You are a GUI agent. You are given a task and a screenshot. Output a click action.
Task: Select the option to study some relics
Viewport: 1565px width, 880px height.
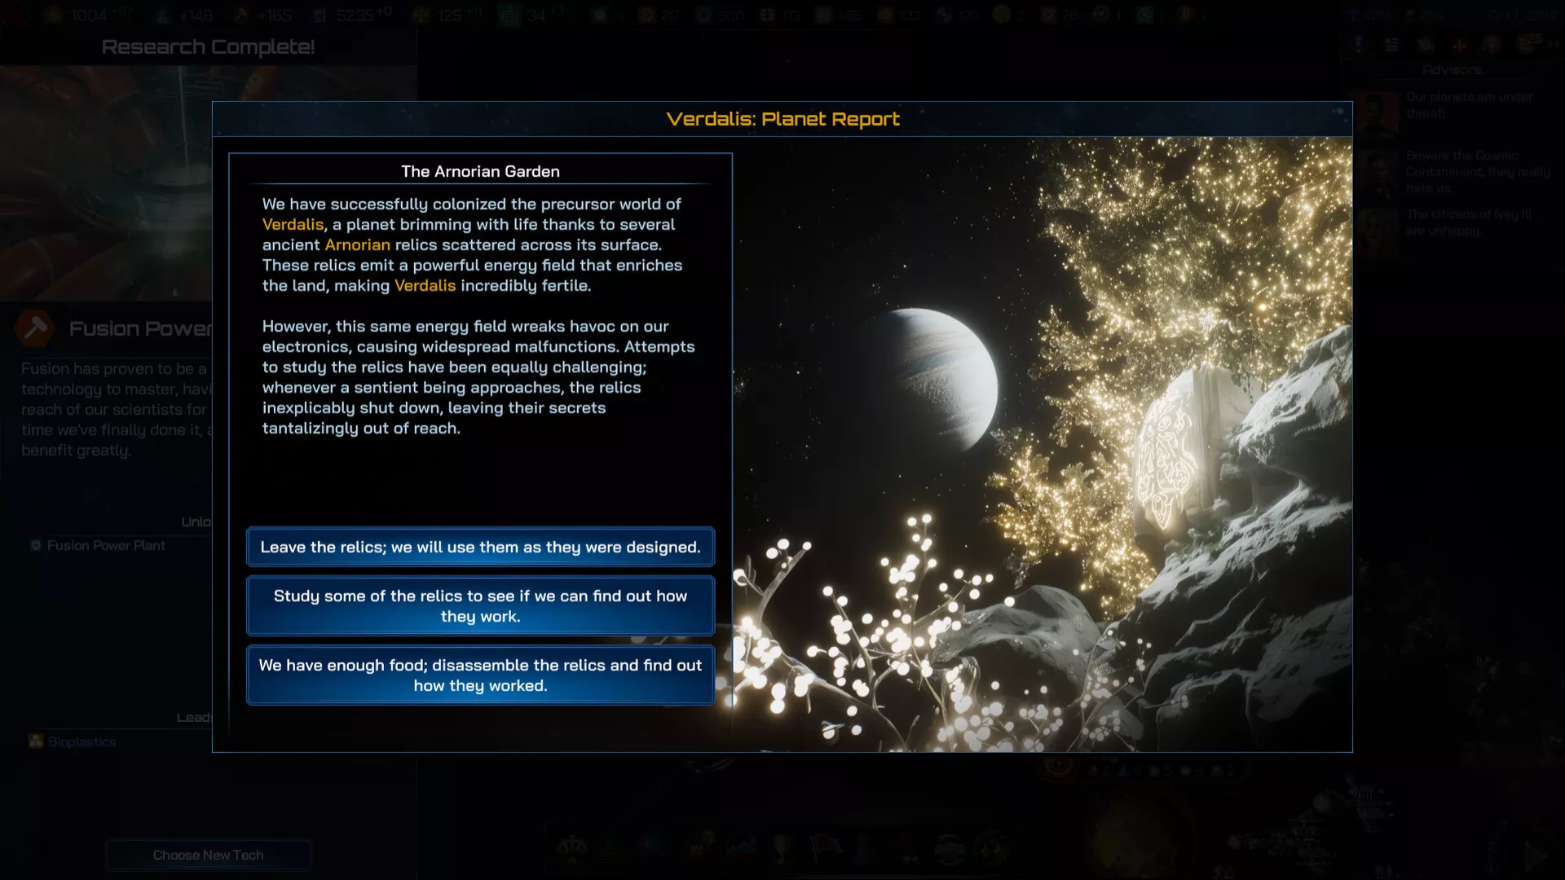[480, 605]
